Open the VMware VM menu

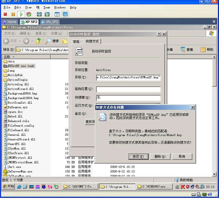click(x=37, y=7)
